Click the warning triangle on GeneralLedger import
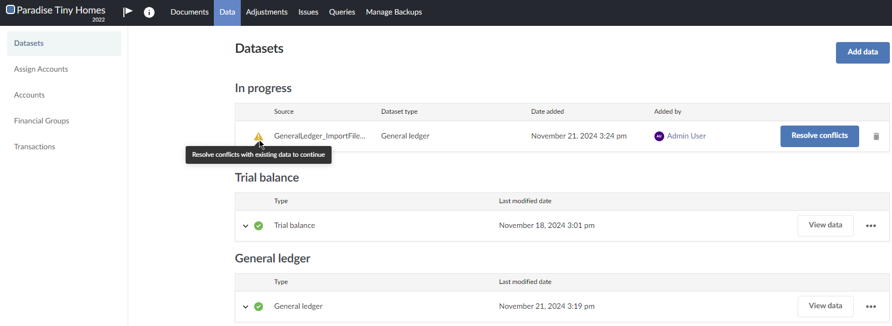This screenshot has height=326, width=892. pos(259,136)
